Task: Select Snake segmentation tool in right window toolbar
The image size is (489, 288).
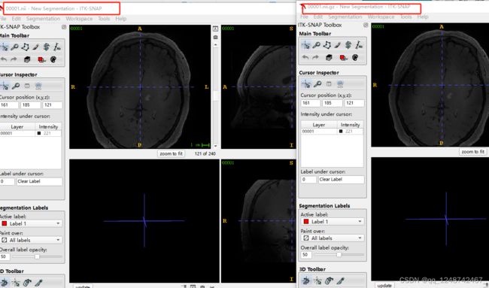Action: (x=348, y=45)
